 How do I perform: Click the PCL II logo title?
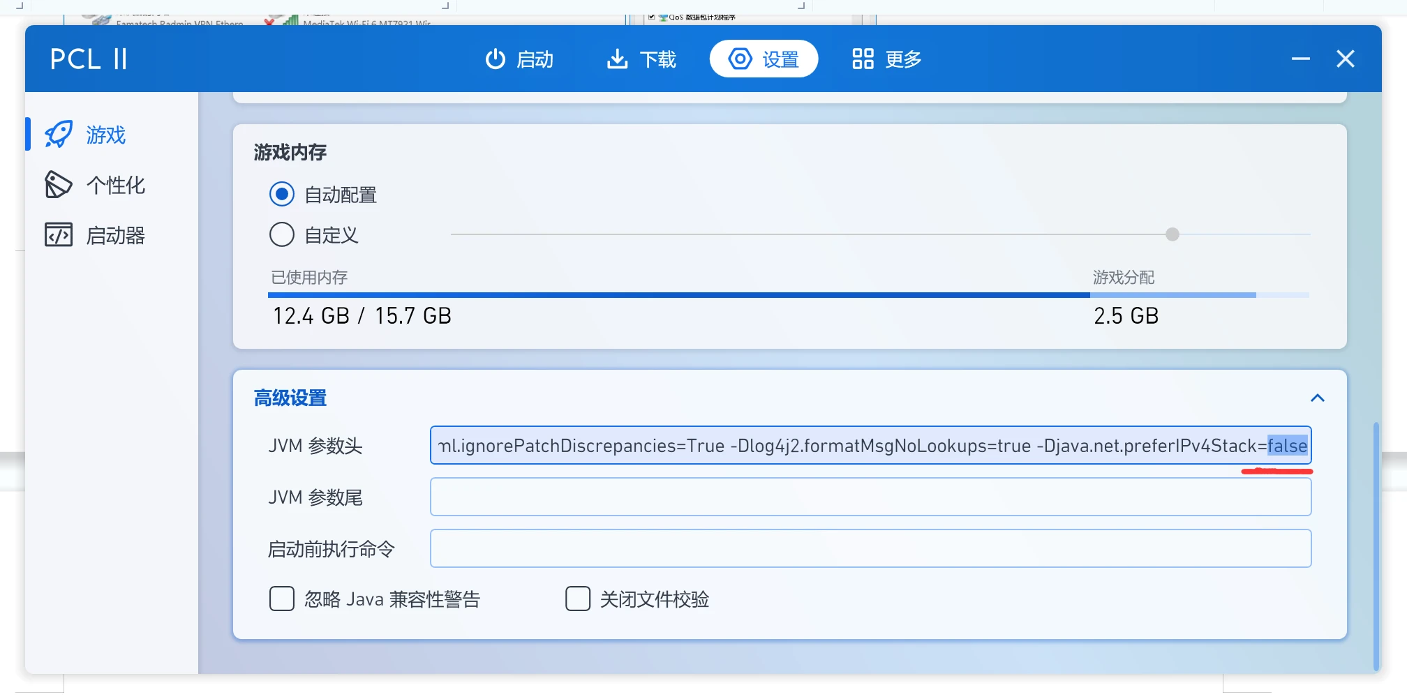[x=89, y=59]
